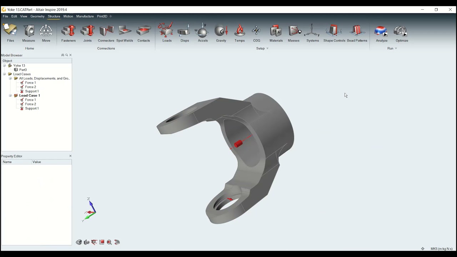Image resolution: width=457 pixels, height=257 pixels.
Task: Open the Files tool
Action: click(10, 33)
